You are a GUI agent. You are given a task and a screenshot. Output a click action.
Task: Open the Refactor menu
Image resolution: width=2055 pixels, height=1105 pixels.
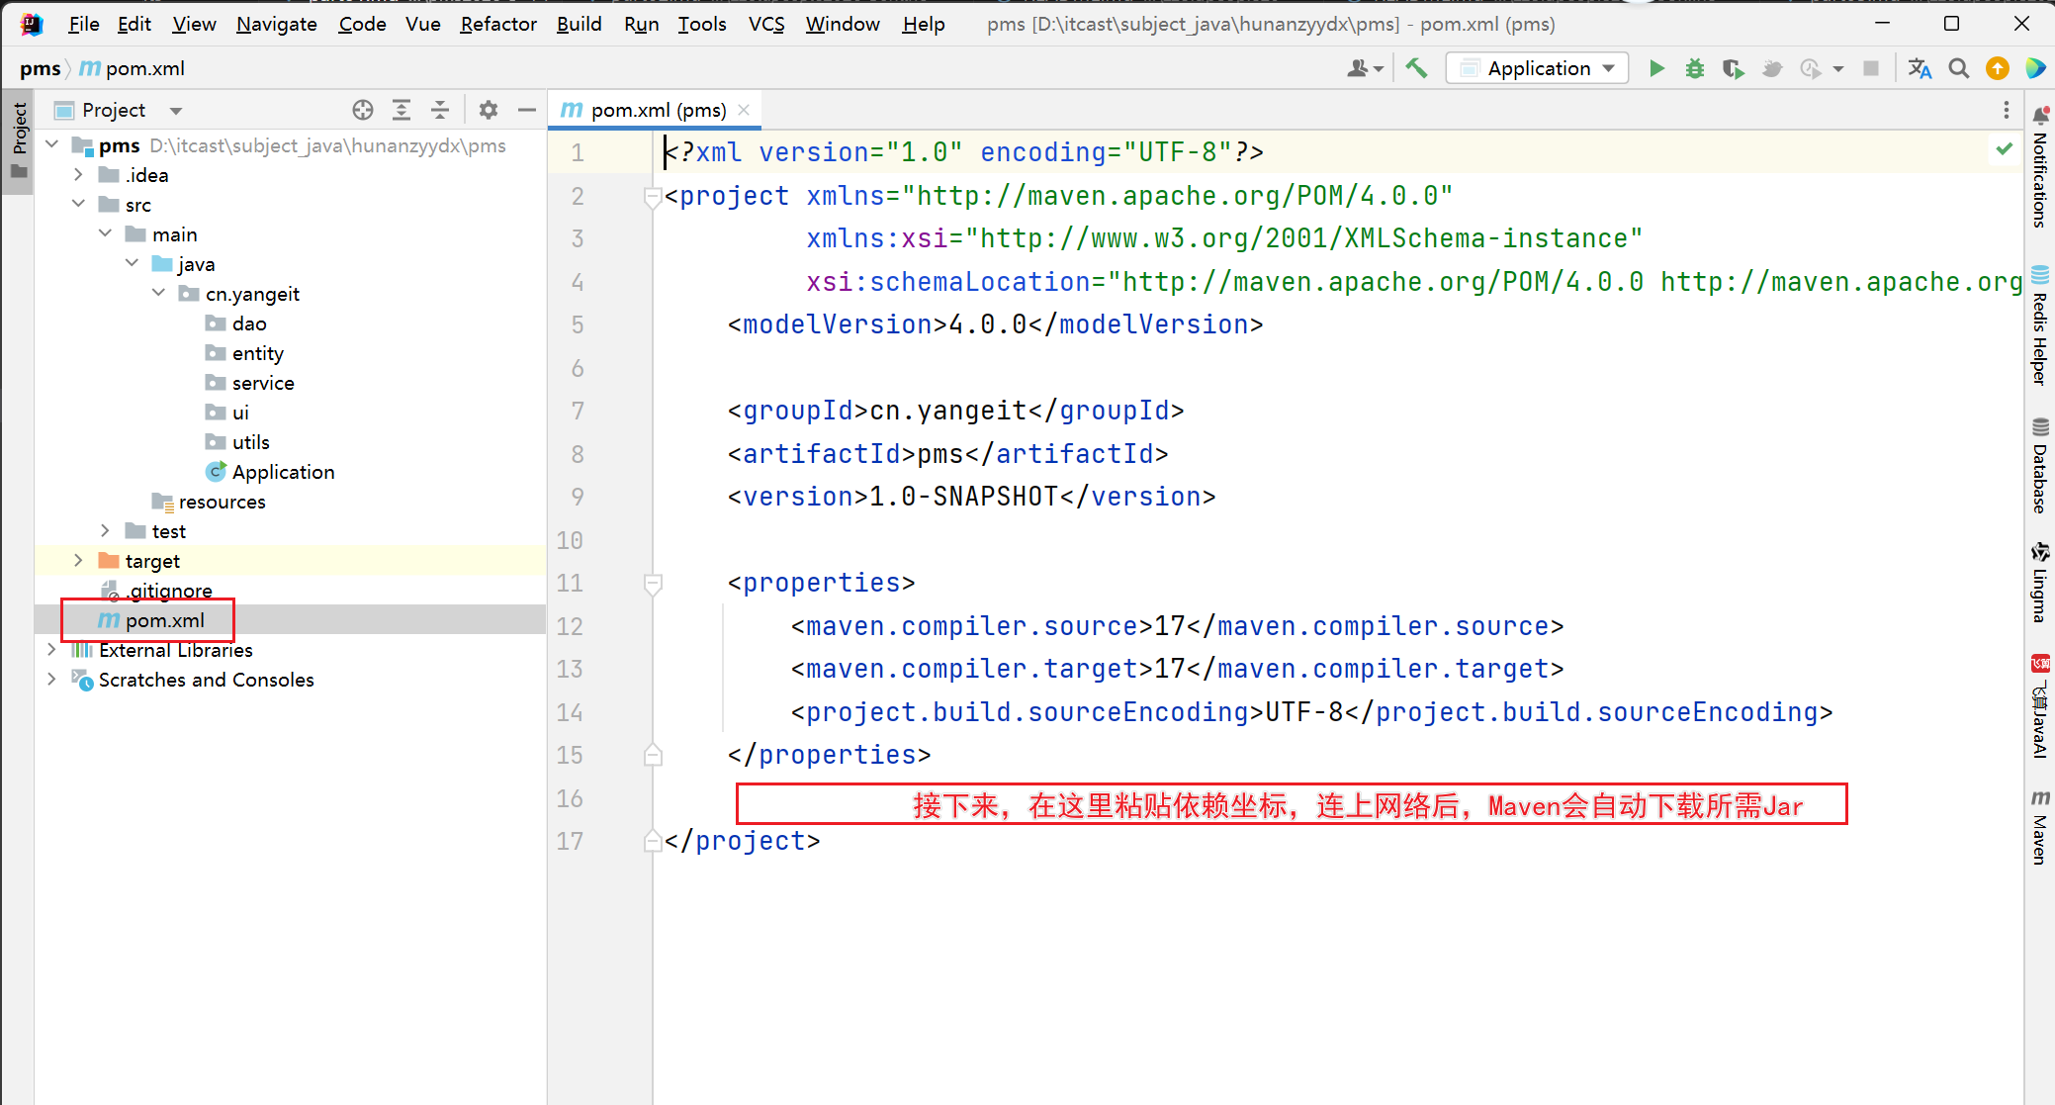[x=497, y=24]
